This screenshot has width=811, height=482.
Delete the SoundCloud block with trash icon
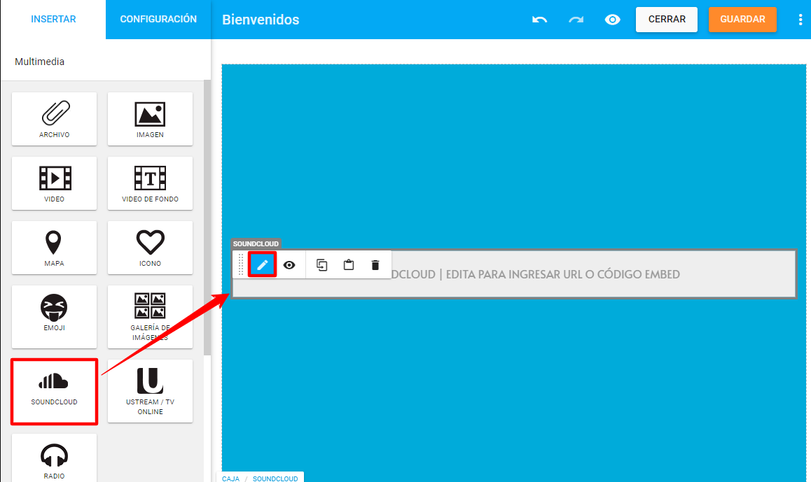[375, 265]
